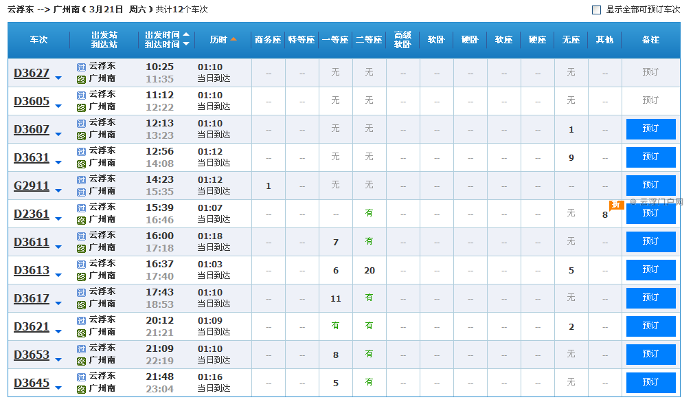Click the 车次 column header
The width and height of the screenshot is (693, 402).
(x=39, y=40)
